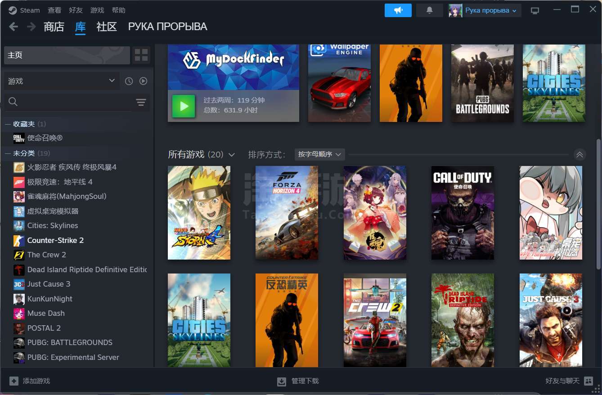Screen dimensions: 602x395
Task: Click the manage downloads icon
Action: (282, 382)
